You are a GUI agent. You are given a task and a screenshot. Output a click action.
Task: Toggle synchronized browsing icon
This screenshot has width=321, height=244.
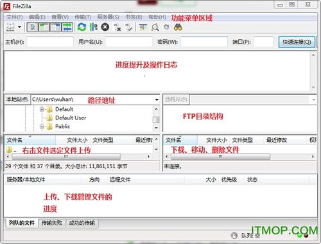166,27
